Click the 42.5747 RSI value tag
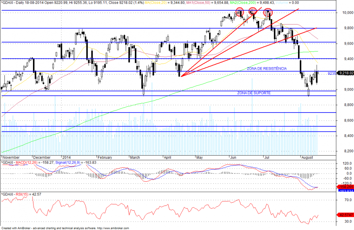354x230 pixels. coord(345,215)
